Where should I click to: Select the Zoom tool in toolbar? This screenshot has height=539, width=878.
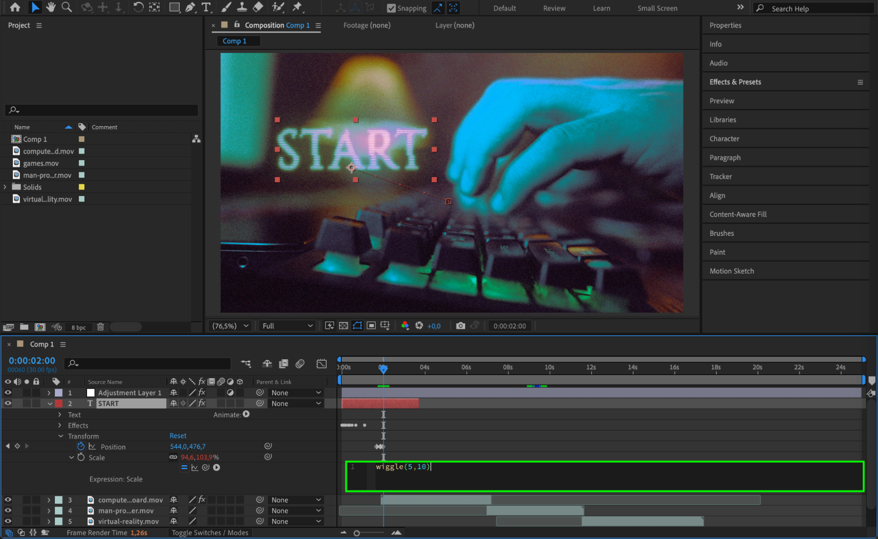coord(67,7)
